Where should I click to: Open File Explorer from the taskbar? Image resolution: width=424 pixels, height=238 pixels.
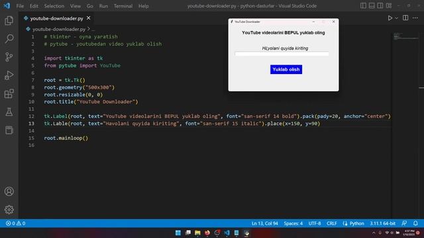click(x=197, y=233)
